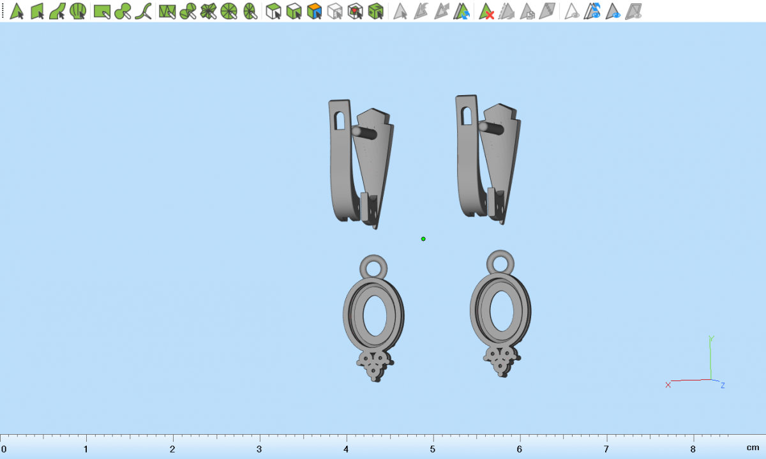This screenshot has height=459, width=766.
Task: Click the star-shaped mesh marking icon
Action: pos(209,11)
